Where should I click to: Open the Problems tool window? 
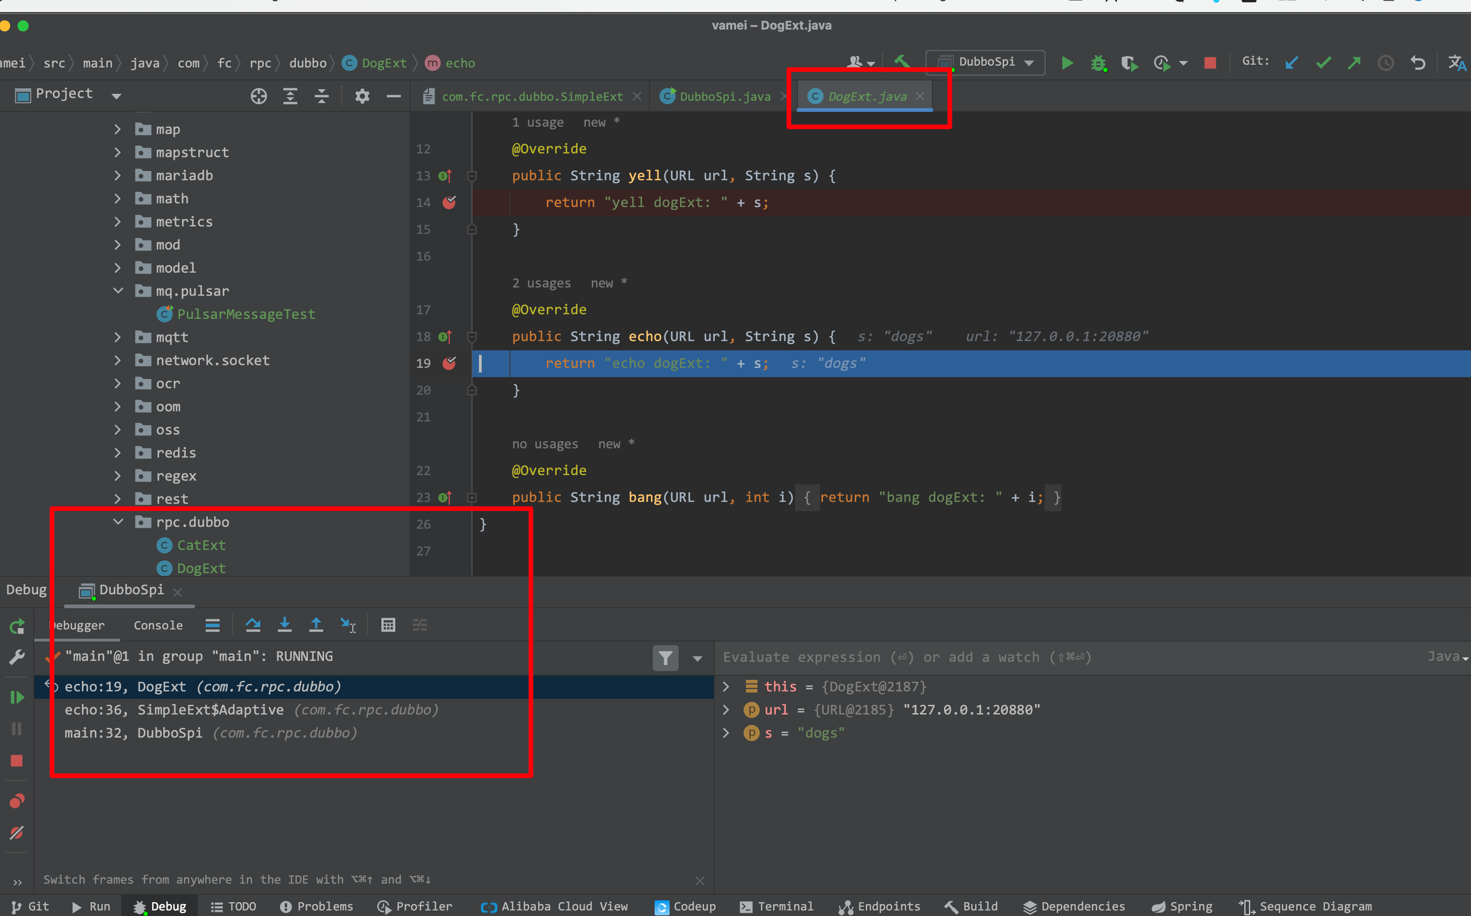click(x=317, y=906)
